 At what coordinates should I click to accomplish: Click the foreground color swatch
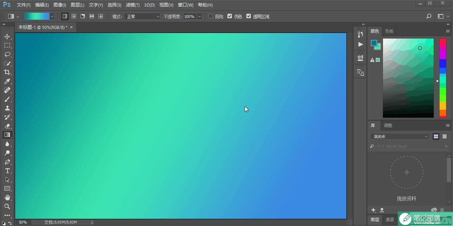pyautogui.click(x=374, y=43)
